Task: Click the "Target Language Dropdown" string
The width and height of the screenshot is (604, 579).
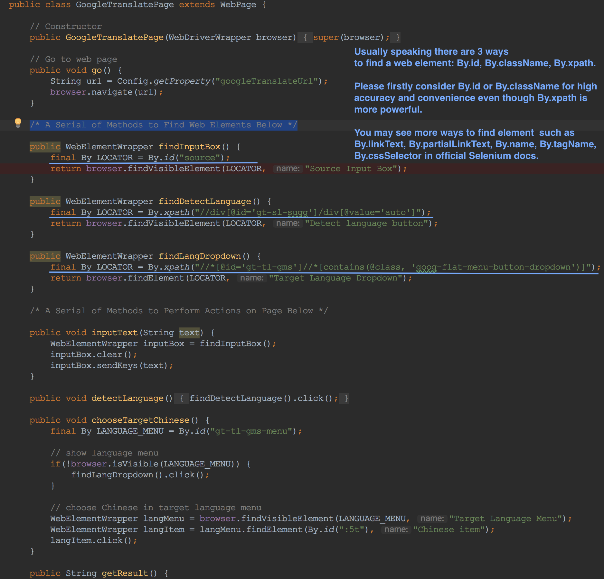Action: pos(336,278)
